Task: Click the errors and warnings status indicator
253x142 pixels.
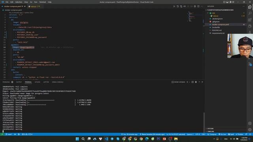Action: [27, 134]
